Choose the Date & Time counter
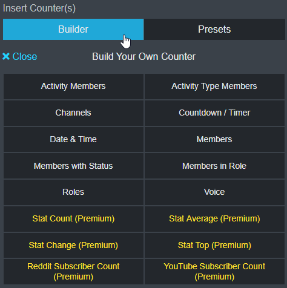This screenshot has width=287, height=288. tap(73, 139)
